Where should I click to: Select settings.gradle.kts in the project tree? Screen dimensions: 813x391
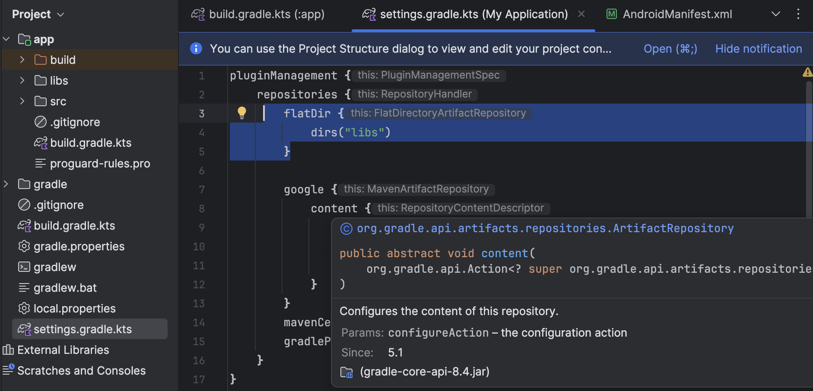pyautogui.click(x=90, y=329)
